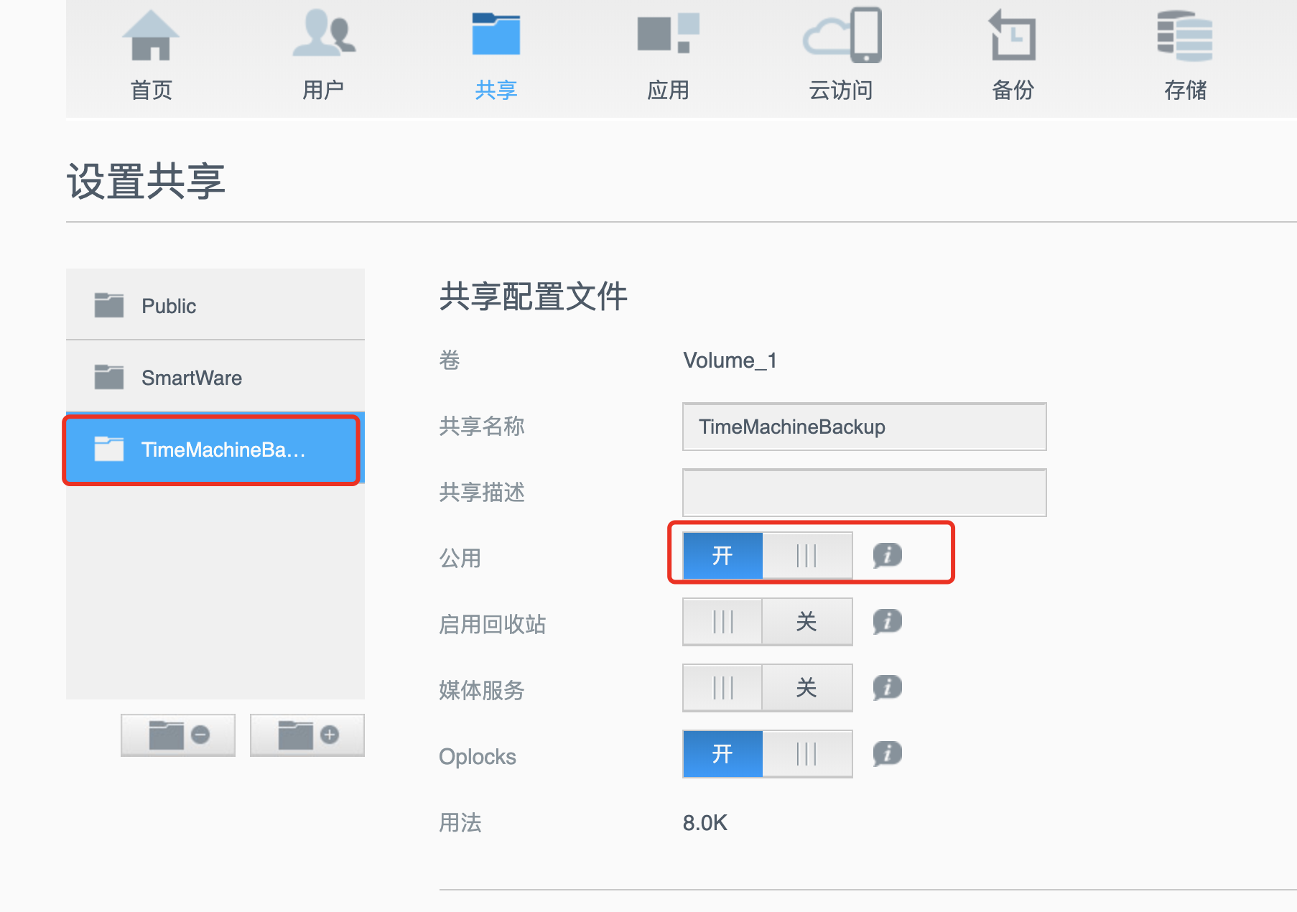Click the 共享配置文件 heading
The height and width of the screenshot is (912, 1297).
[534, 297]
